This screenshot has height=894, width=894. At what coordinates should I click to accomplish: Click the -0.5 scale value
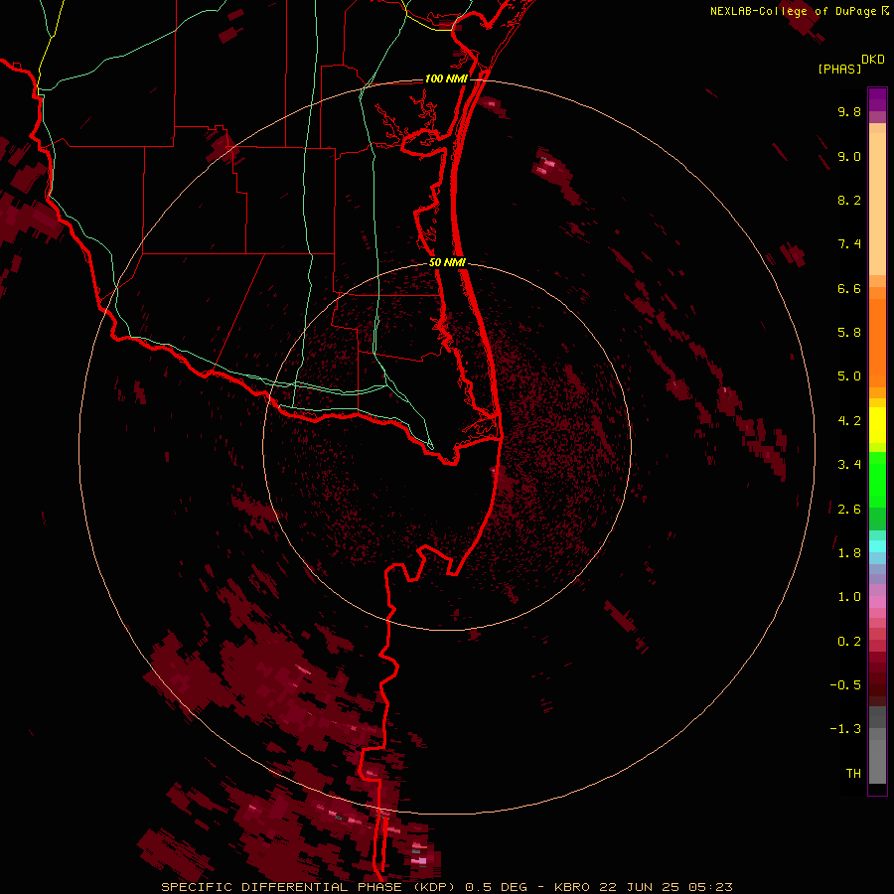[x=845, y=685]
